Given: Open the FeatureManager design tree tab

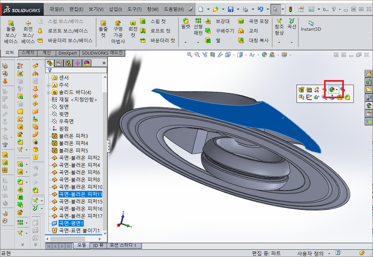Looking at the screenshot, I should [x=50, y=63].
